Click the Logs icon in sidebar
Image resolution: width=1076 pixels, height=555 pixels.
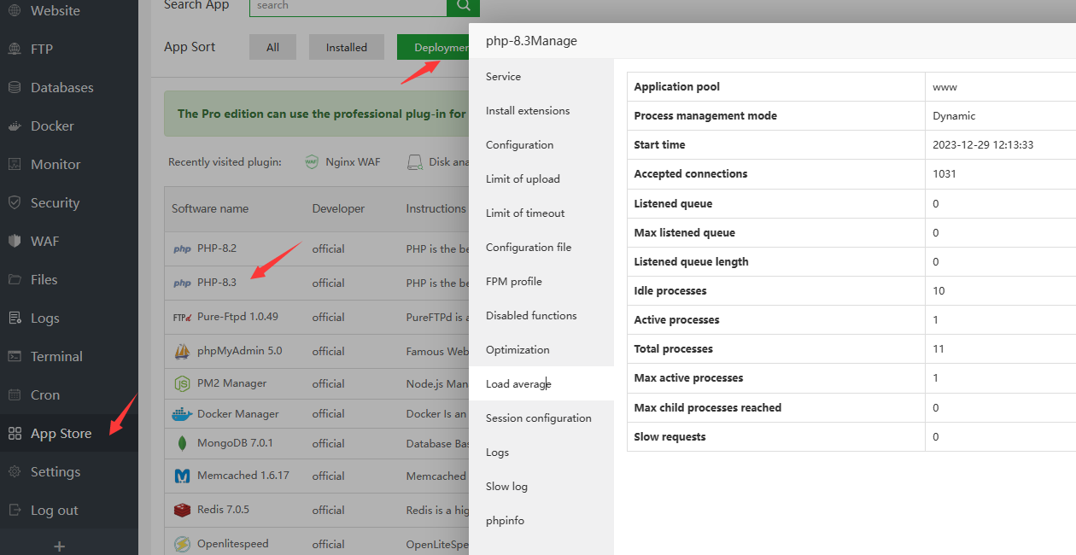(15, 318)
